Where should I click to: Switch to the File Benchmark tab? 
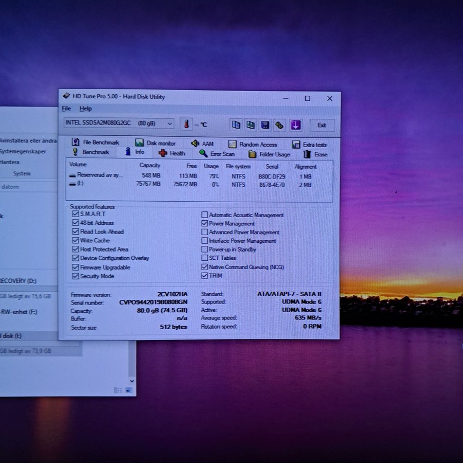tap(95, 143)
